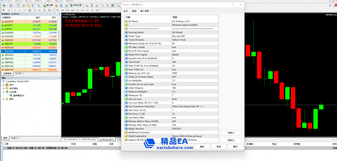Switch chart to H1 timeframe
The width and height of the screenshot is (337, 161).
77,10
